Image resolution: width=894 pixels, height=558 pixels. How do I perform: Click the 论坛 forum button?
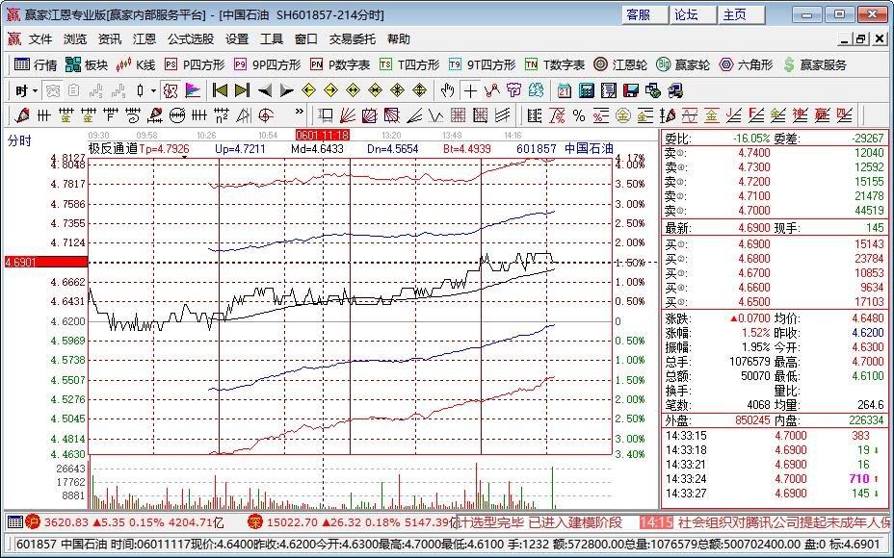coord(694,14)
